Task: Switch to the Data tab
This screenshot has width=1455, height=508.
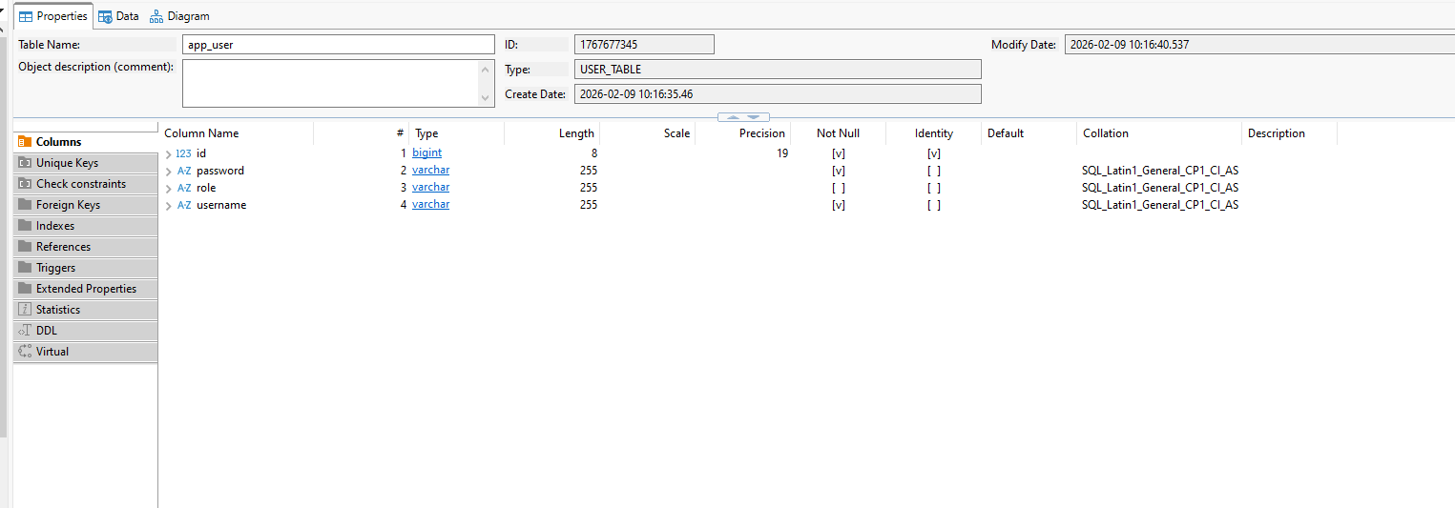Action: click(x=118, y=16)
